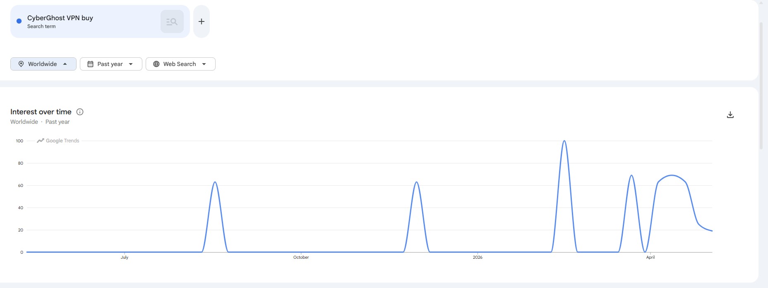Image resolution: width=768 pixels, height=288 pixels.
Task: Click the 100 label on the y-axis
Action: tap(19, 141)
